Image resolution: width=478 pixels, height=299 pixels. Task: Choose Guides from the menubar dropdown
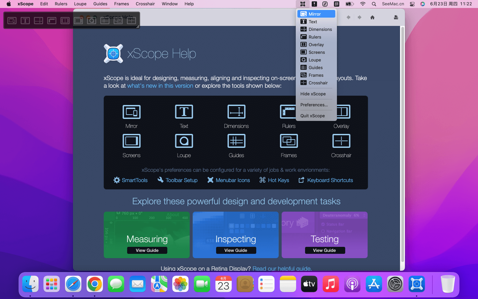[316, 67]
